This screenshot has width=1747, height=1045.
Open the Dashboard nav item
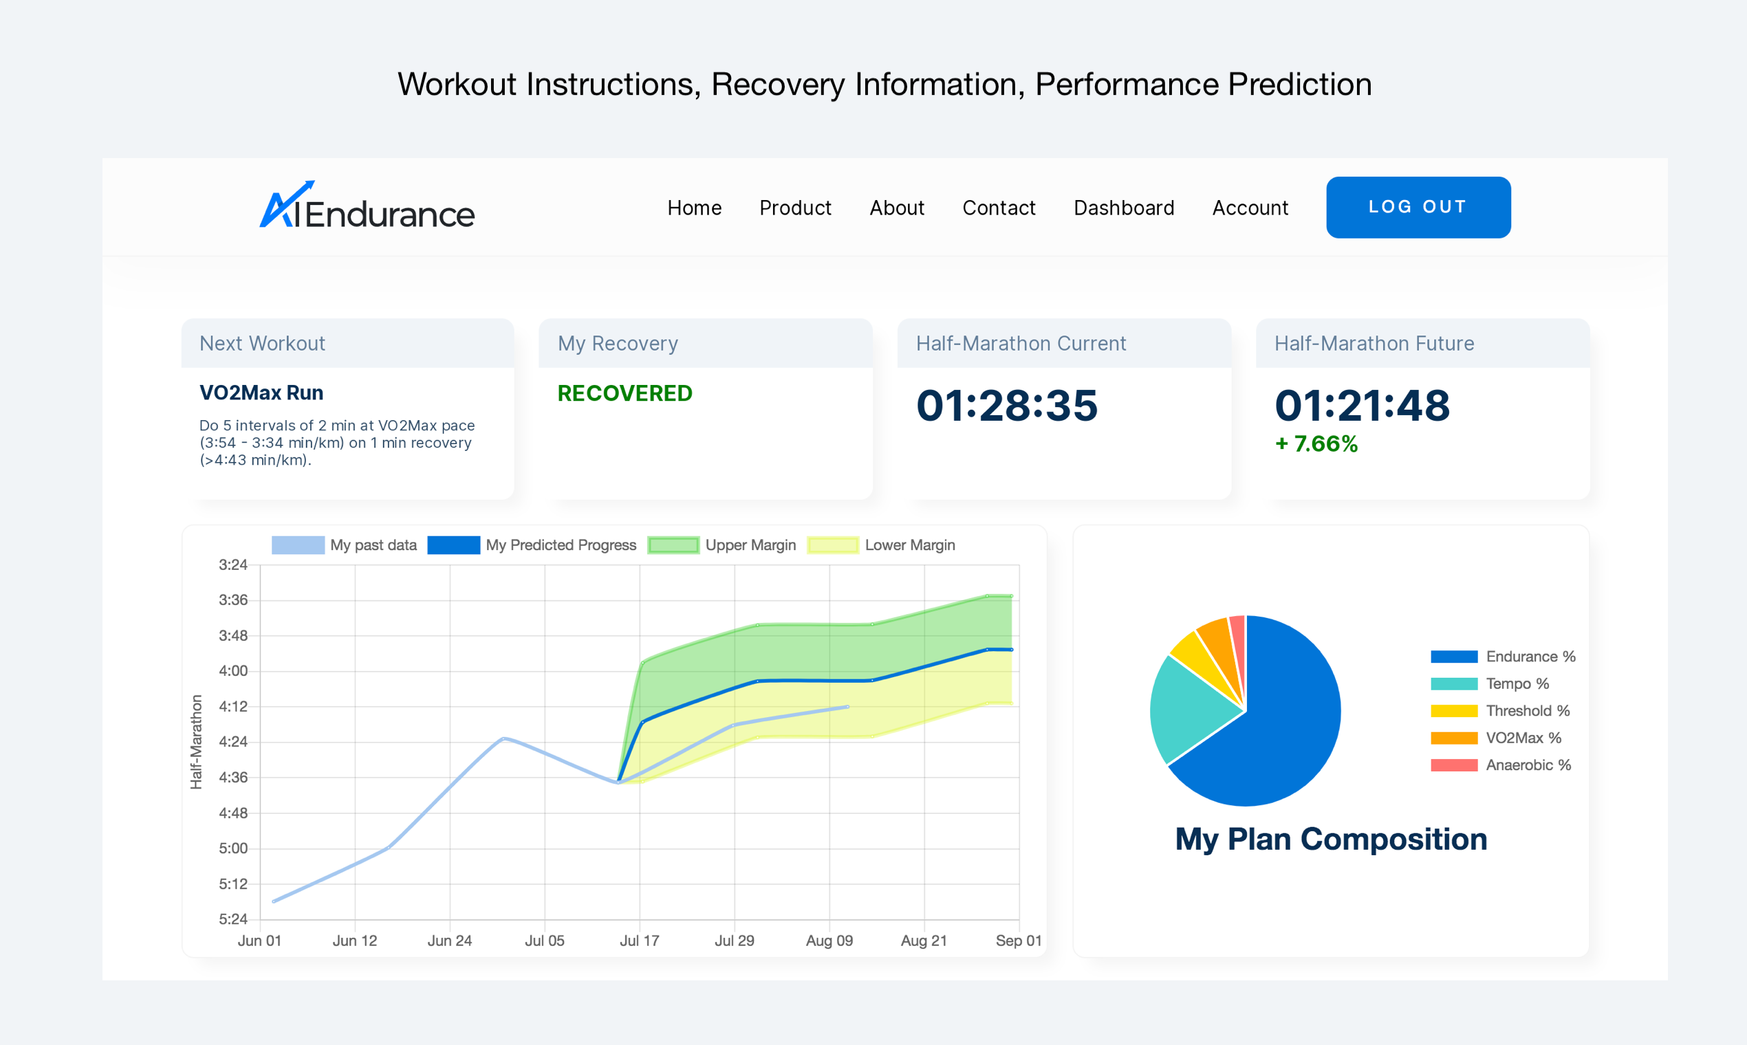point(1123,208)
